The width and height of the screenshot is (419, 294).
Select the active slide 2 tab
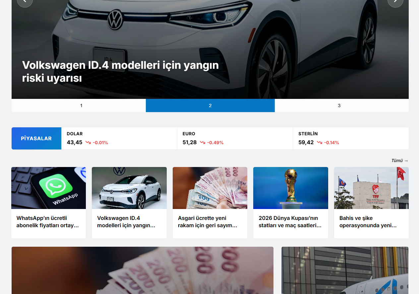point(210,105)
